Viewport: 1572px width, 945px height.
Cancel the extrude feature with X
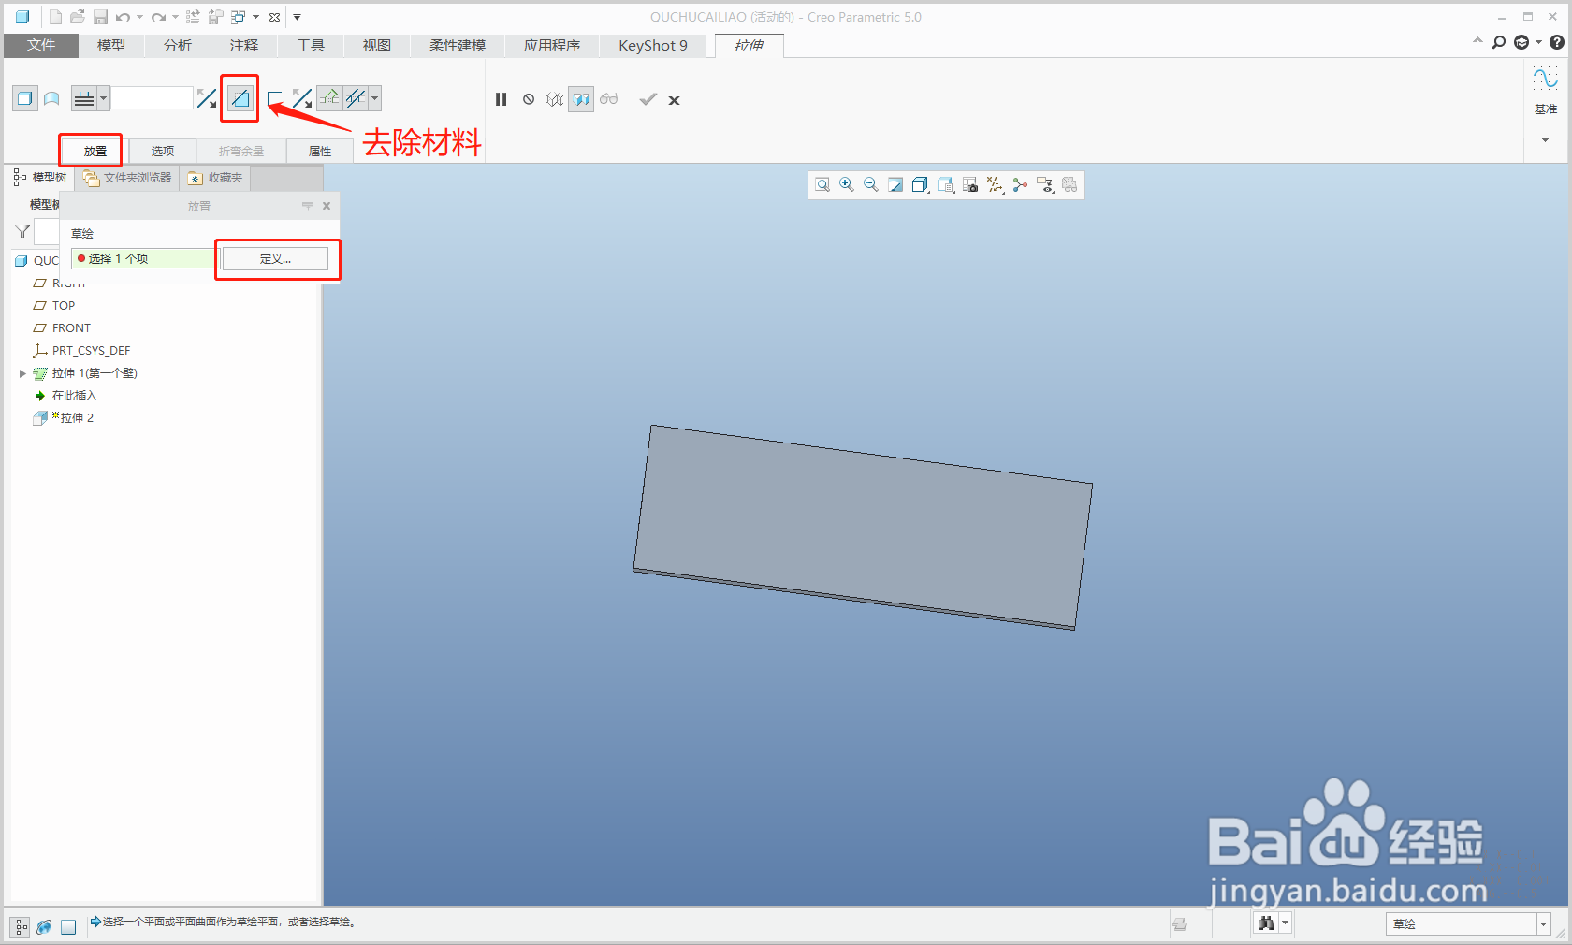674,100
